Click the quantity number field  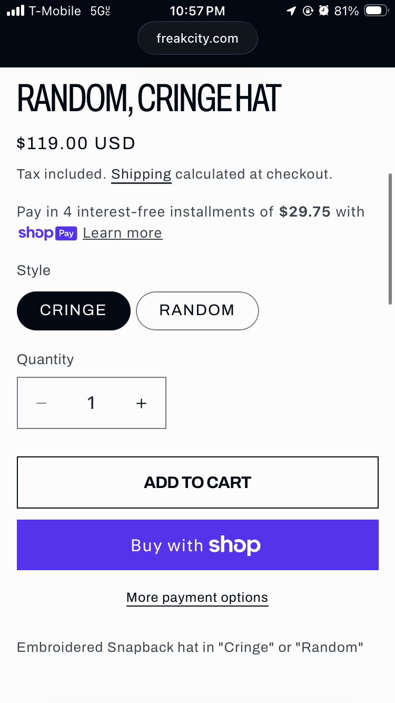(x=91, y=403)
